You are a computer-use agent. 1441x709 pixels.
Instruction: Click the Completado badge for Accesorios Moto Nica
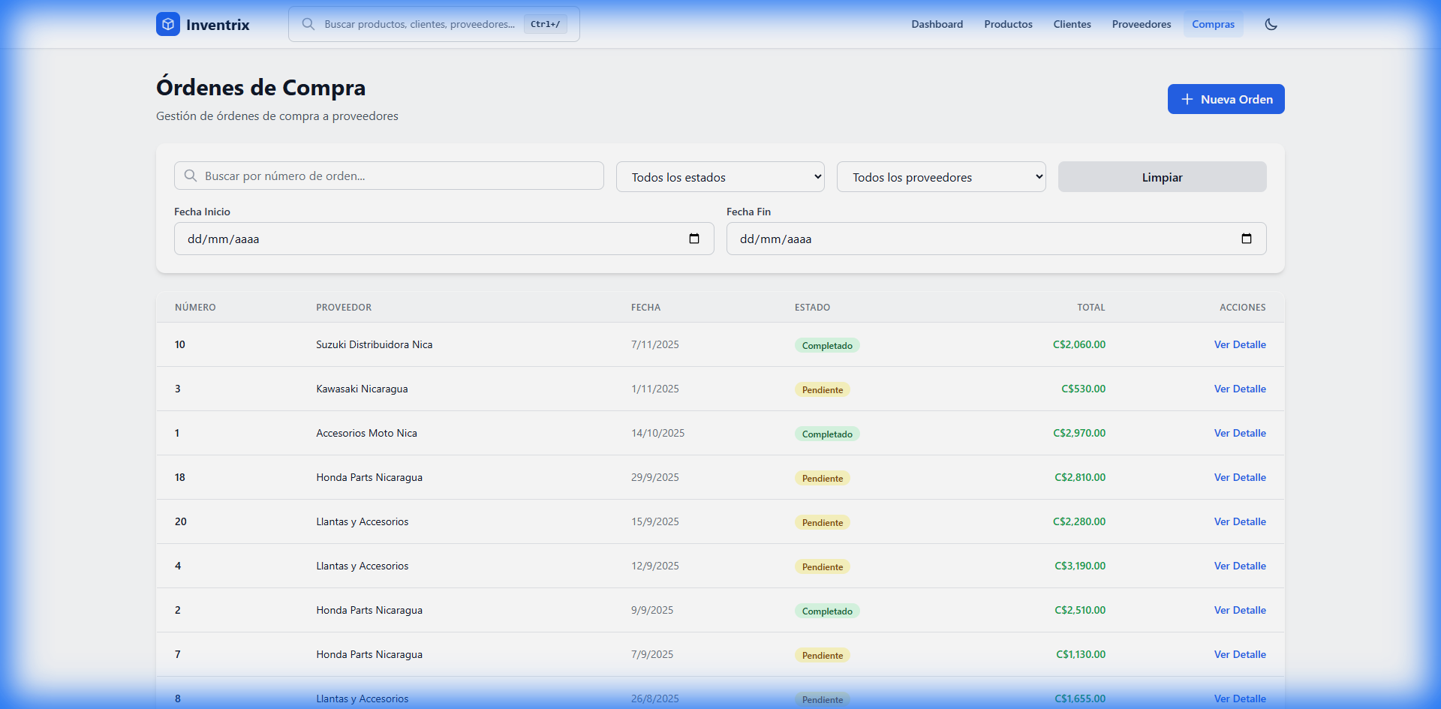[826, 434]
